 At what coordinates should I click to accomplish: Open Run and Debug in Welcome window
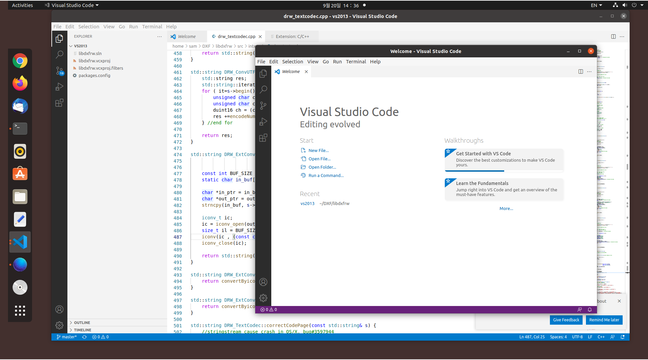pyautogui.click(x=263, y=122)
